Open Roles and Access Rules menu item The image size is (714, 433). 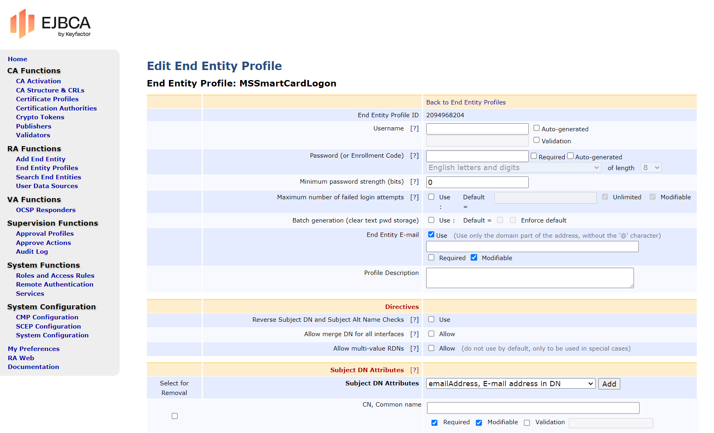click(x=55, y=276)
